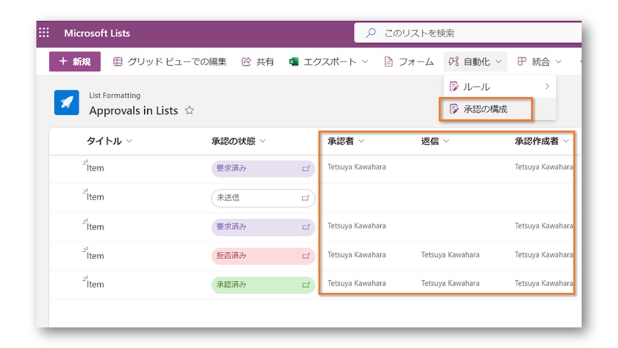Click the rocket icon beside Approvals in Lists
Viewport: 618px width, 348px height.
point(66,103)
